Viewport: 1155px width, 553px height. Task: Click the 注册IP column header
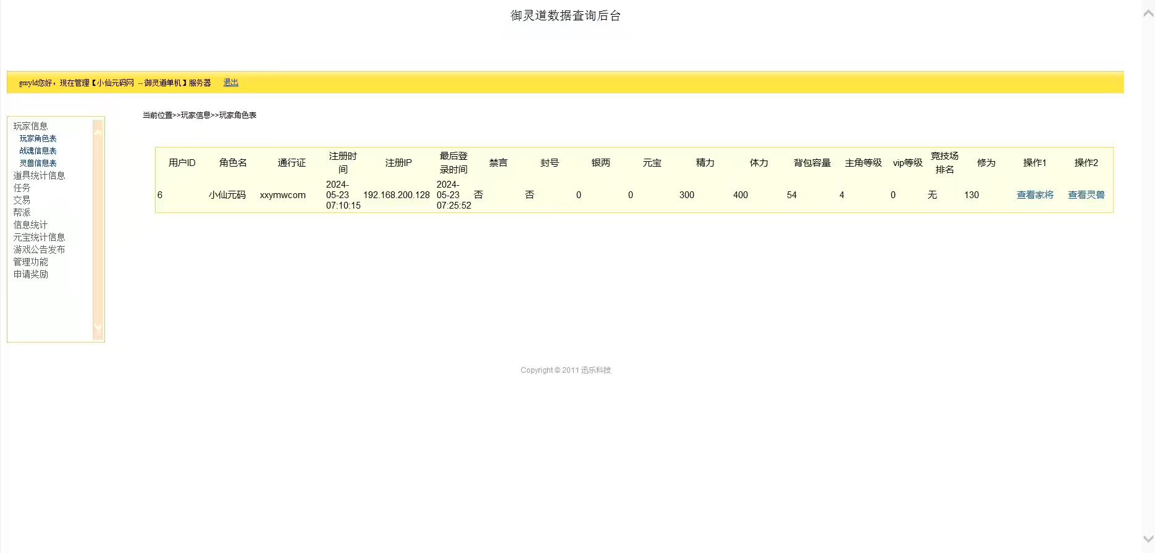[x=398, y=163]
